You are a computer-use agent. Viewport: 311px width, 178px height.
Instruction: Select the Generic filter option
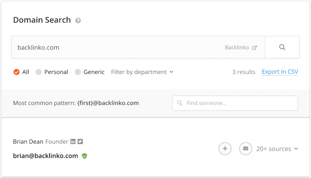[78, 72]
